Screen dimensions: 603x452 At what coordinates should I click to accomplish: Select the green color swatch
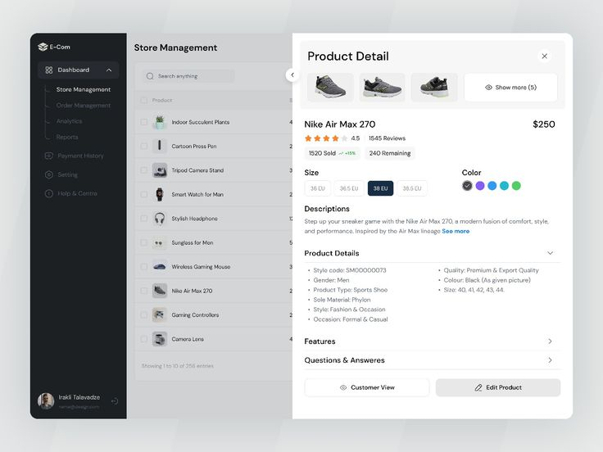click(x=516, y=186)
